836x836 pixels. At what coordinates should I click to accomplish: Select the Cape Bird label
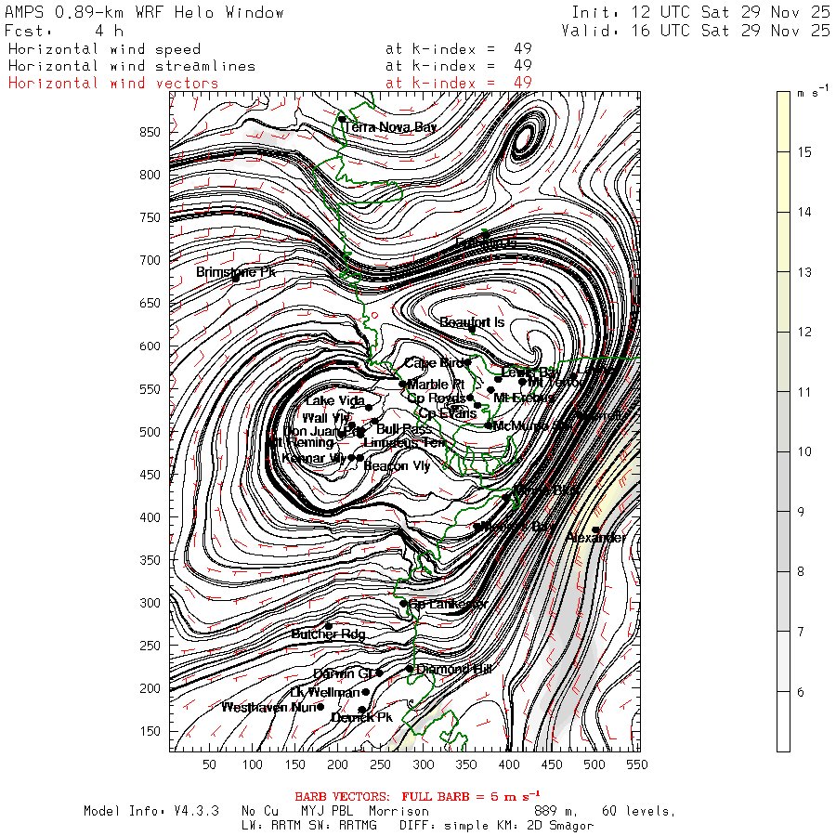tap(434, 363)
